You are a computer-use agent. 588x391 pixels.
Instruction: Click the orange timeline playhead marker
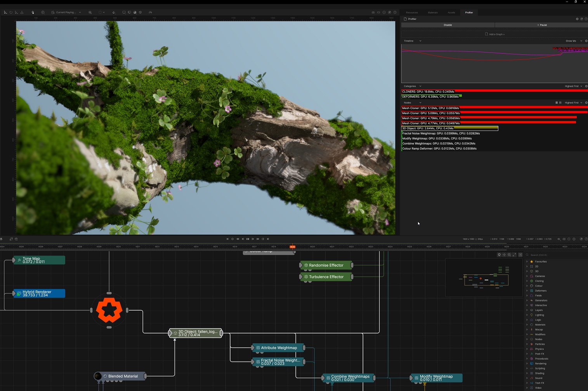click(292, 247)
